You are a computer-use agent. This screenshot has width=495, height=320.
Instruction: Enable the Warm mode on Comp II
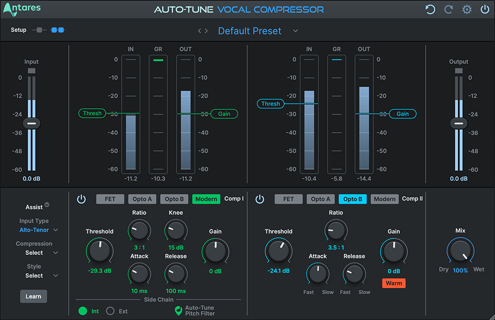coord(394,283)
